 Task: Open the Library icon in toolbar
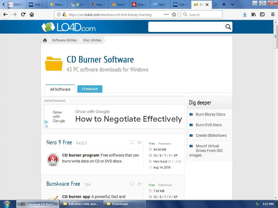click(x=254, y=15)
